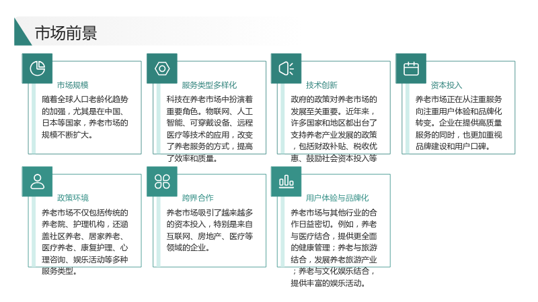Click the teal triangle beside 市场前景 title
Image resolution: width=538 pixels, height=302 pixels.
(21, 34)
